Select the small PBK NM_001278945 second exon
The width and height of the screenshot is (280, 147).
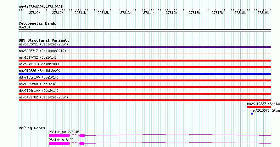point(82,136)
